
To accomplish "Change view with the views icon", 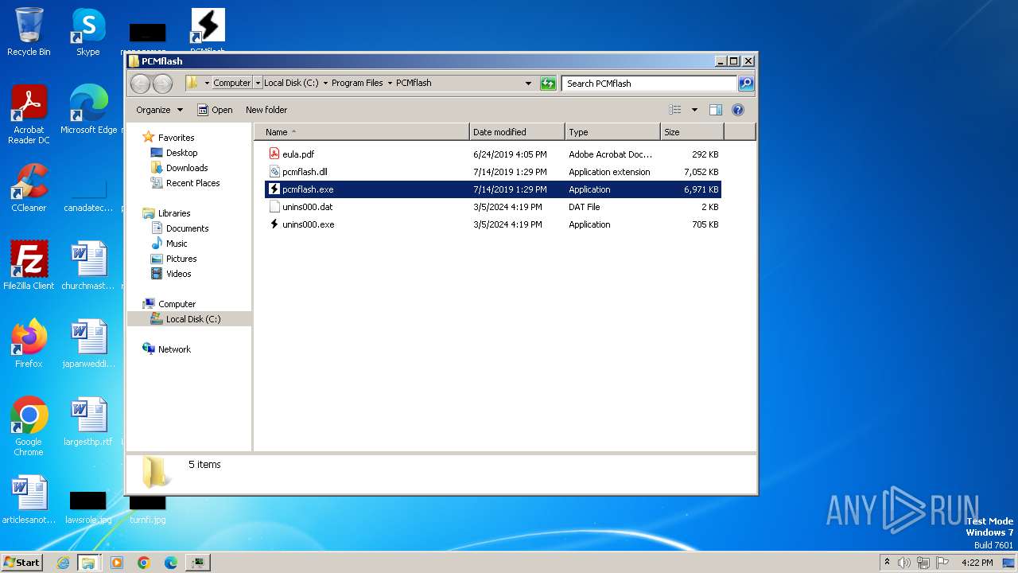I will [x=675, y=110].
